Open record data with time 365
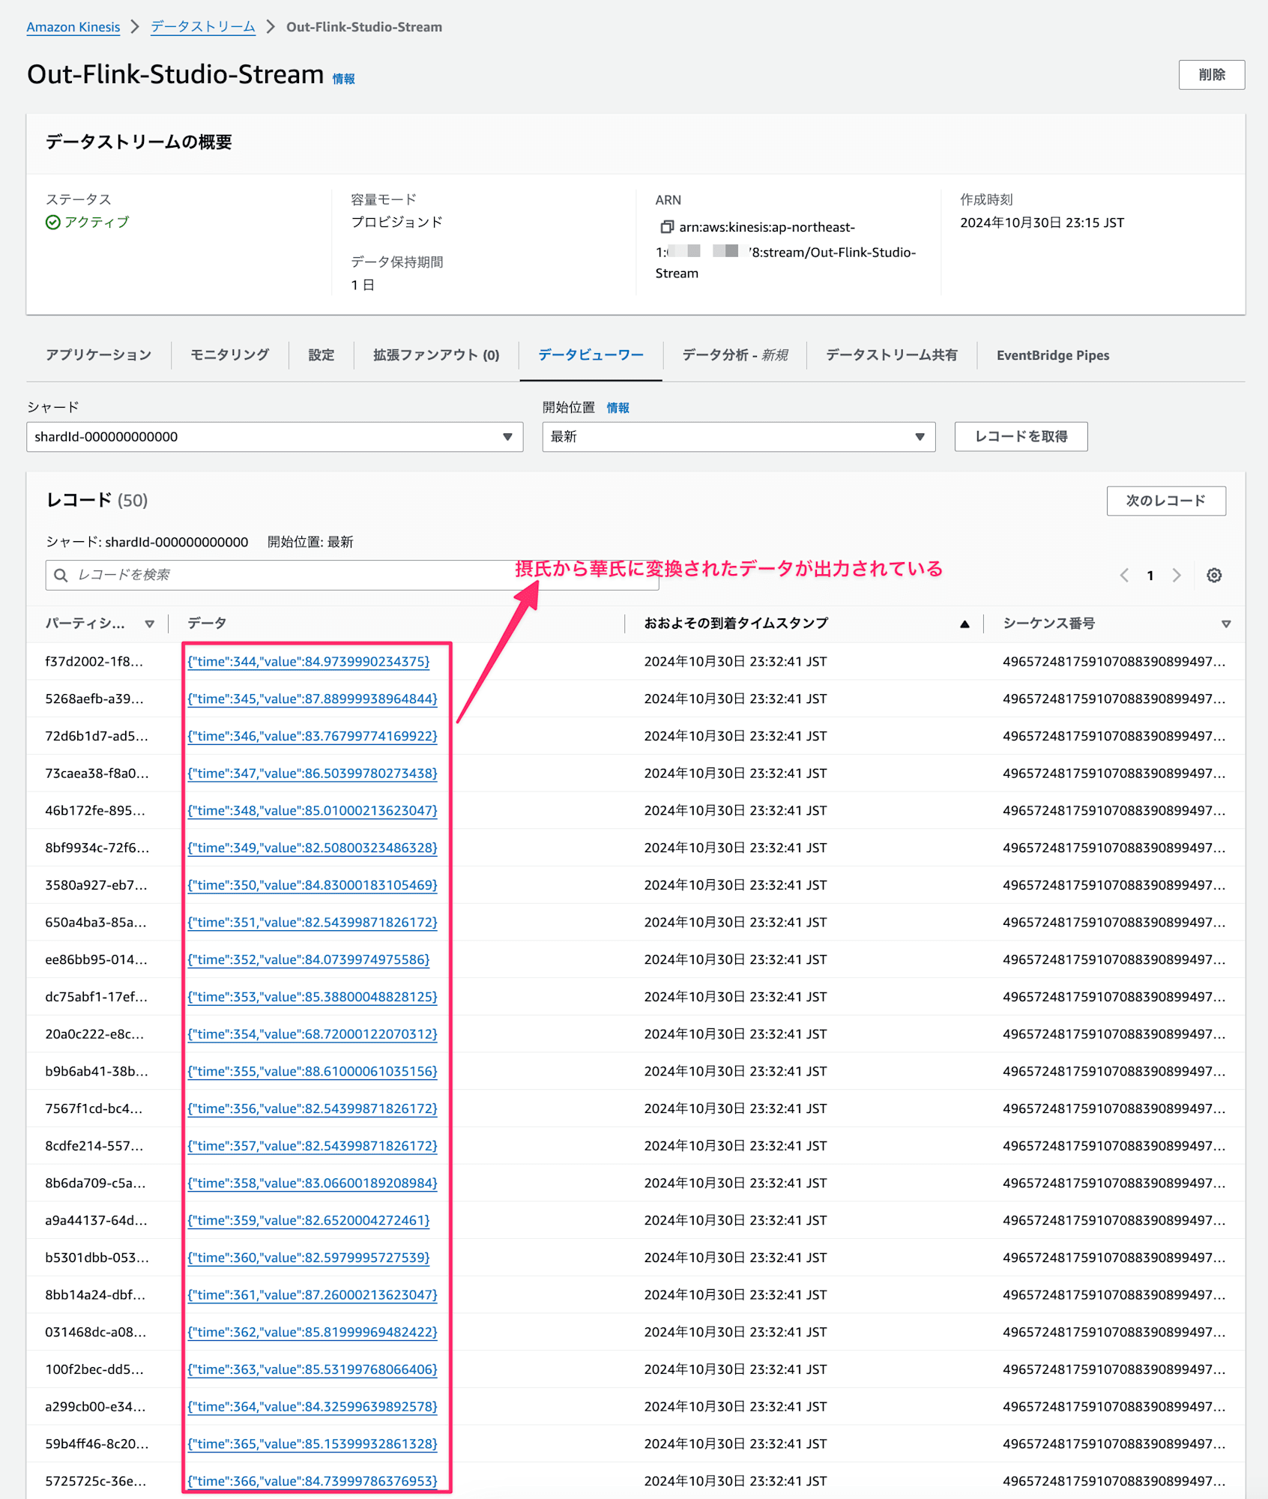Viewport: 1268px width, 1499px height. point(312,1444)
